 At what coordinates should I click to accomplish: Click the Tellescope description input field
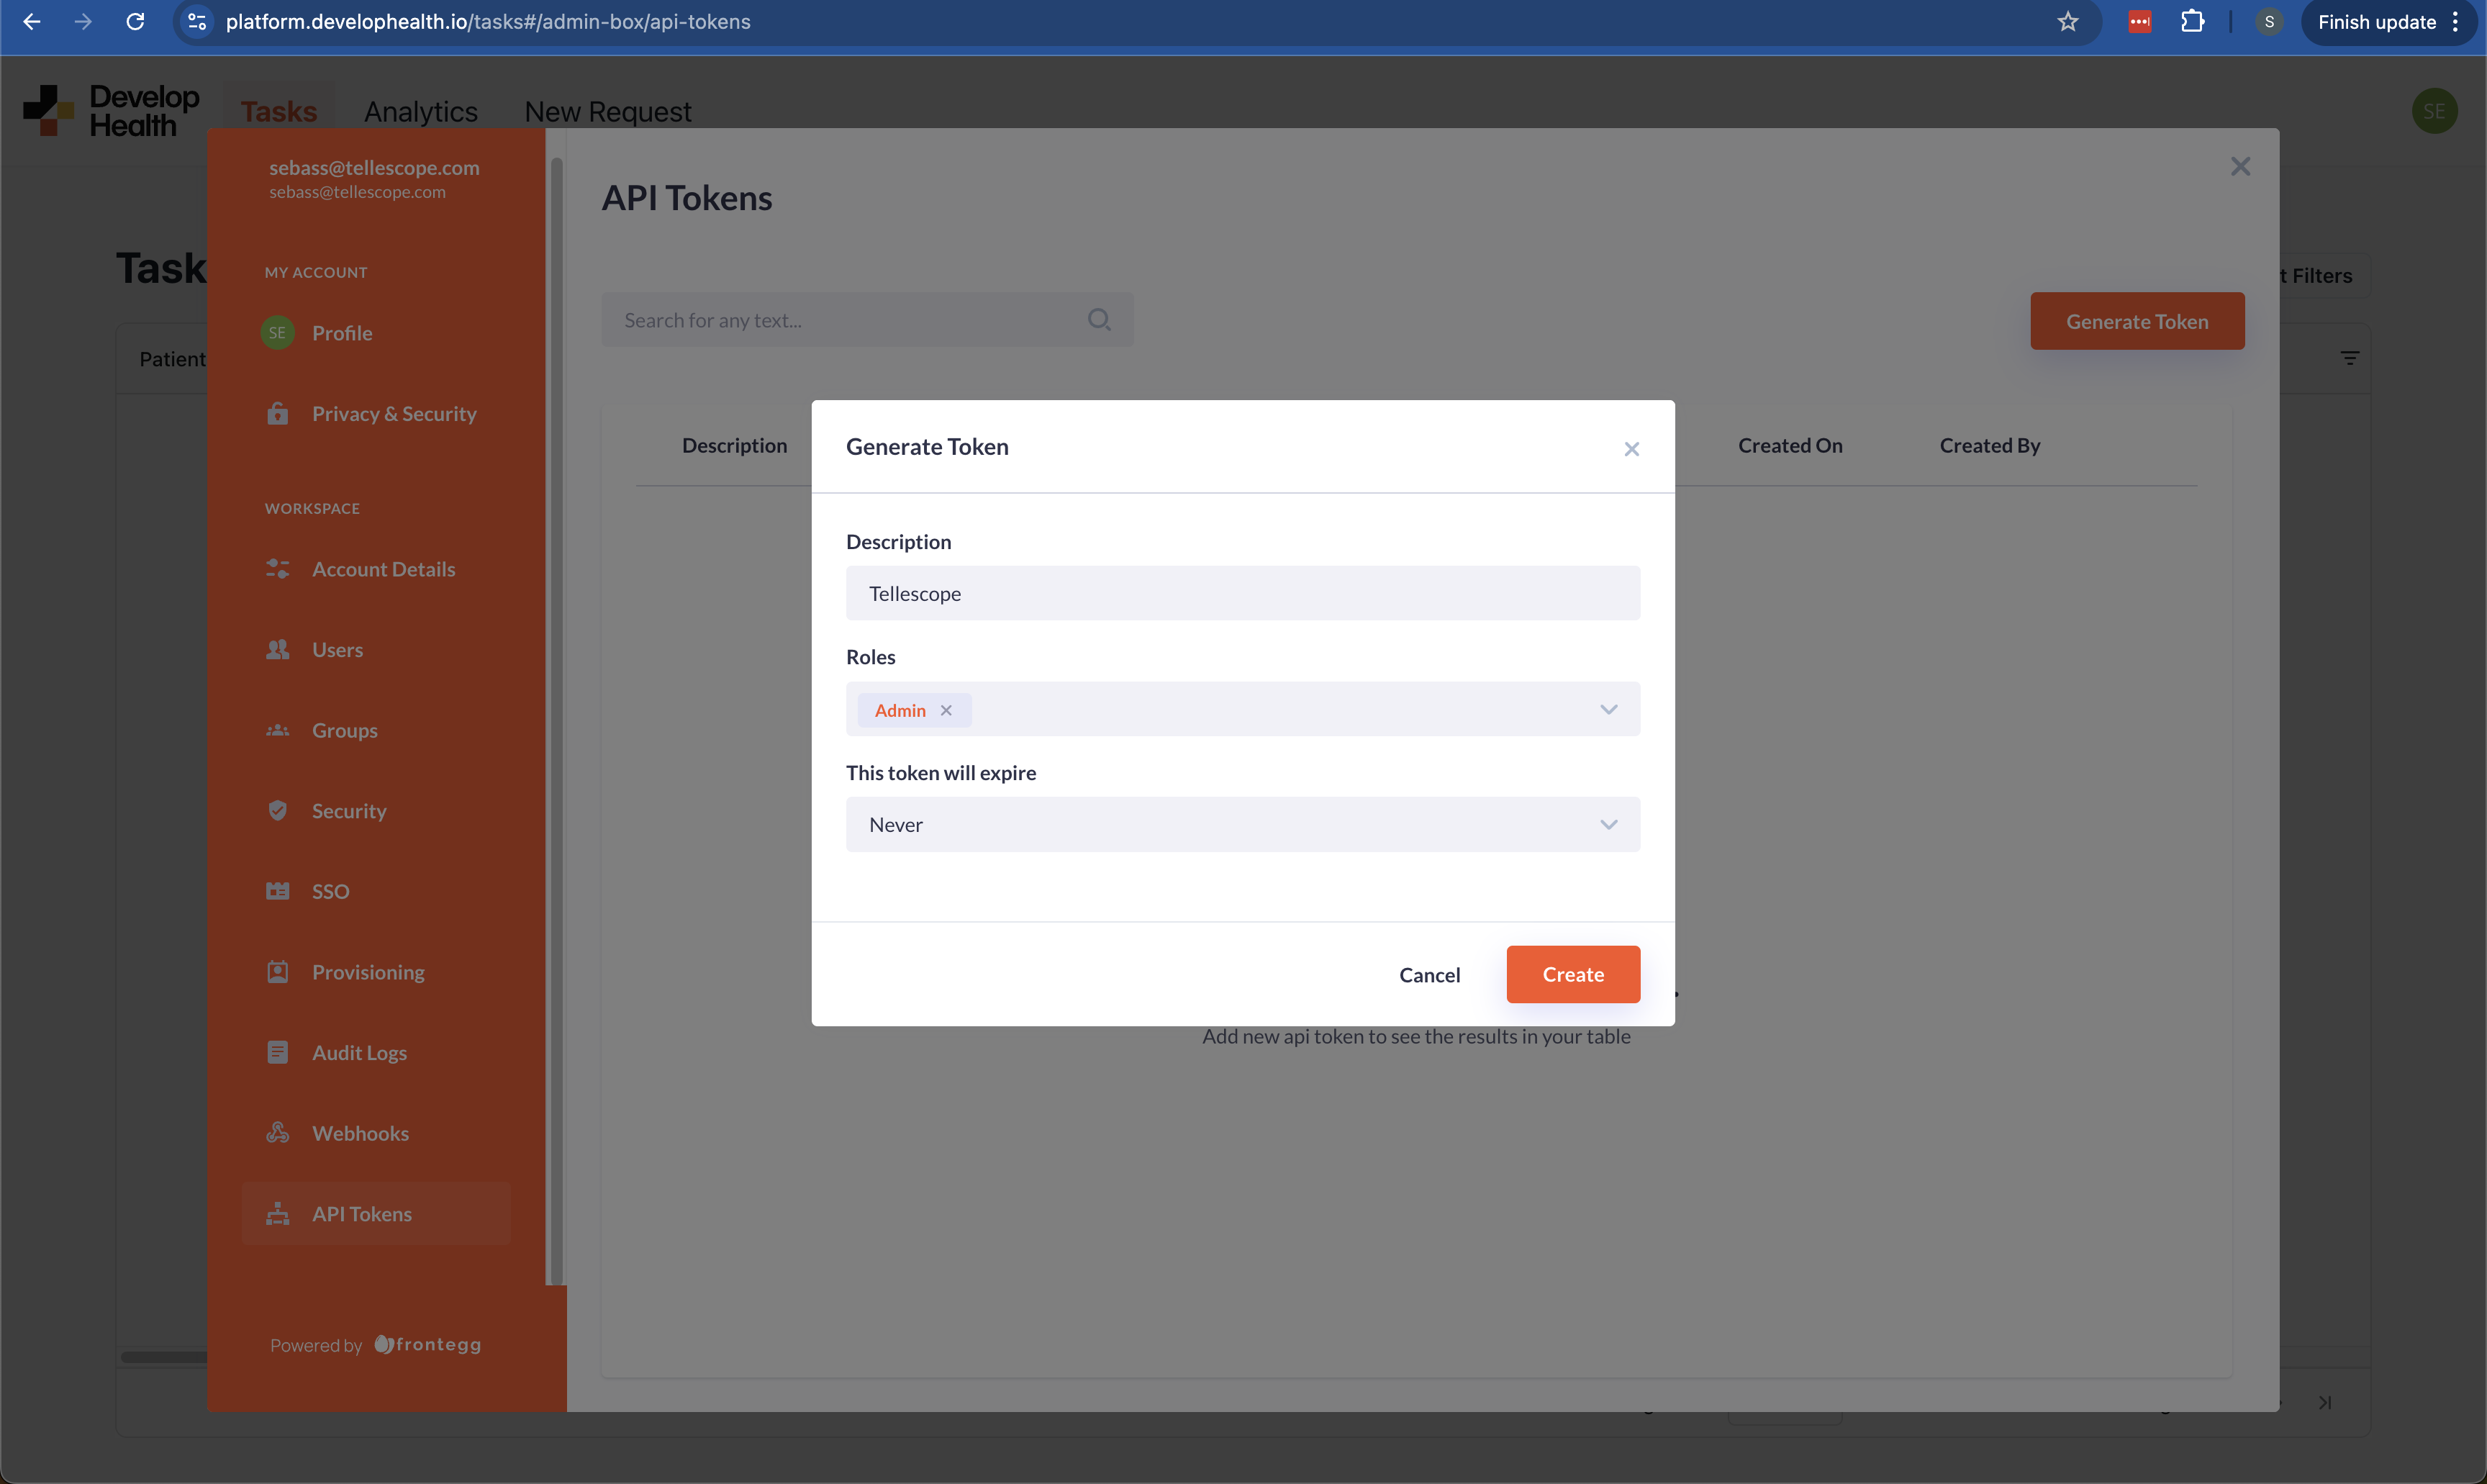coord(1243,593)
